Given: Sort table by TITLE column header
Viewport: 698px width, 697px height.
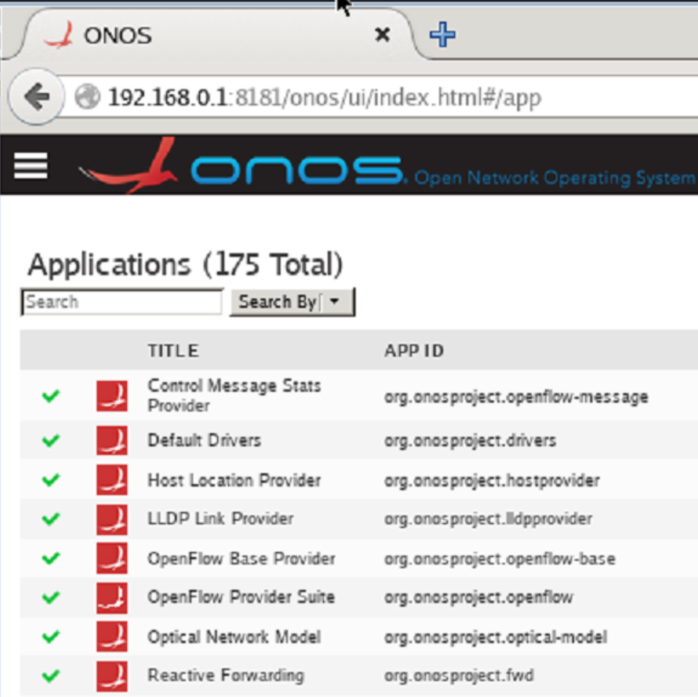Looking at the screenshot, I should coord(173,351).
